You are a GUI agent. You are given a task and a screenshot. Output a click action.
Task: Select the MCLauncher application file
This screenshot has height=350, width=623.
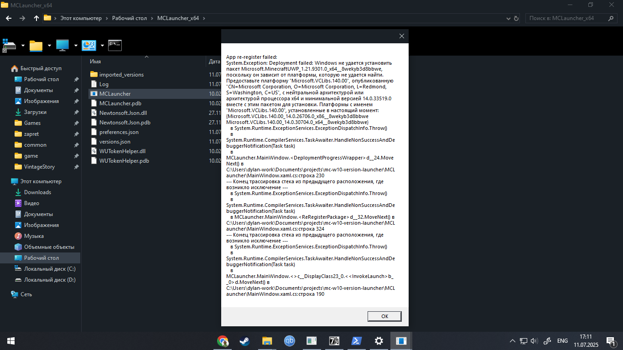[x=115, y=94]
